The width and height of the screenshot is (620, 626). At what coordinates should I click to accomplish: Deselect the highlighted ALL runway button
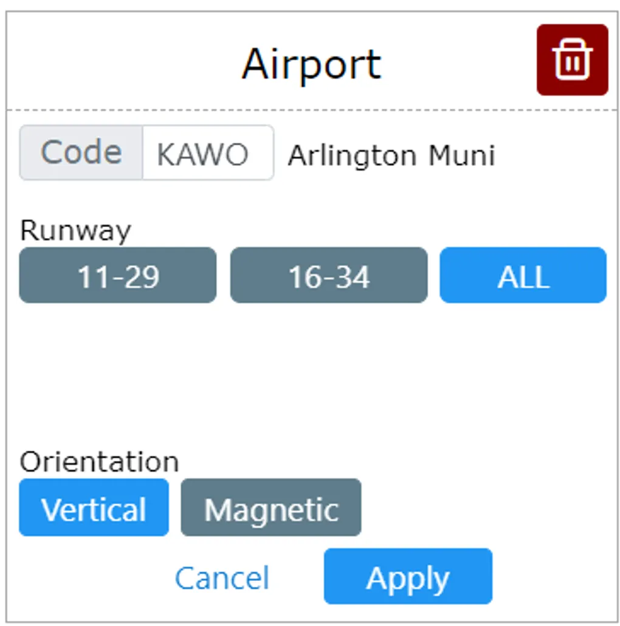[x=523, y=275]
